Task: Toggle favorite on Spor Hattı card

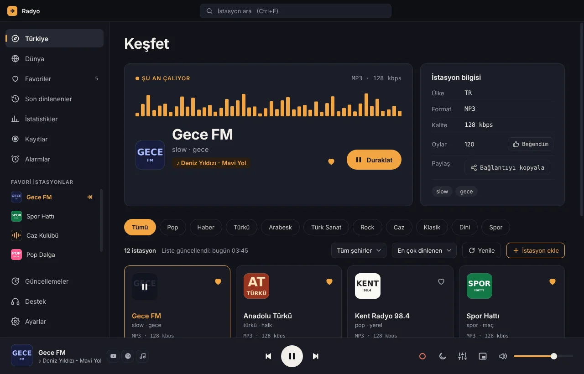Action: pos(553,282)
